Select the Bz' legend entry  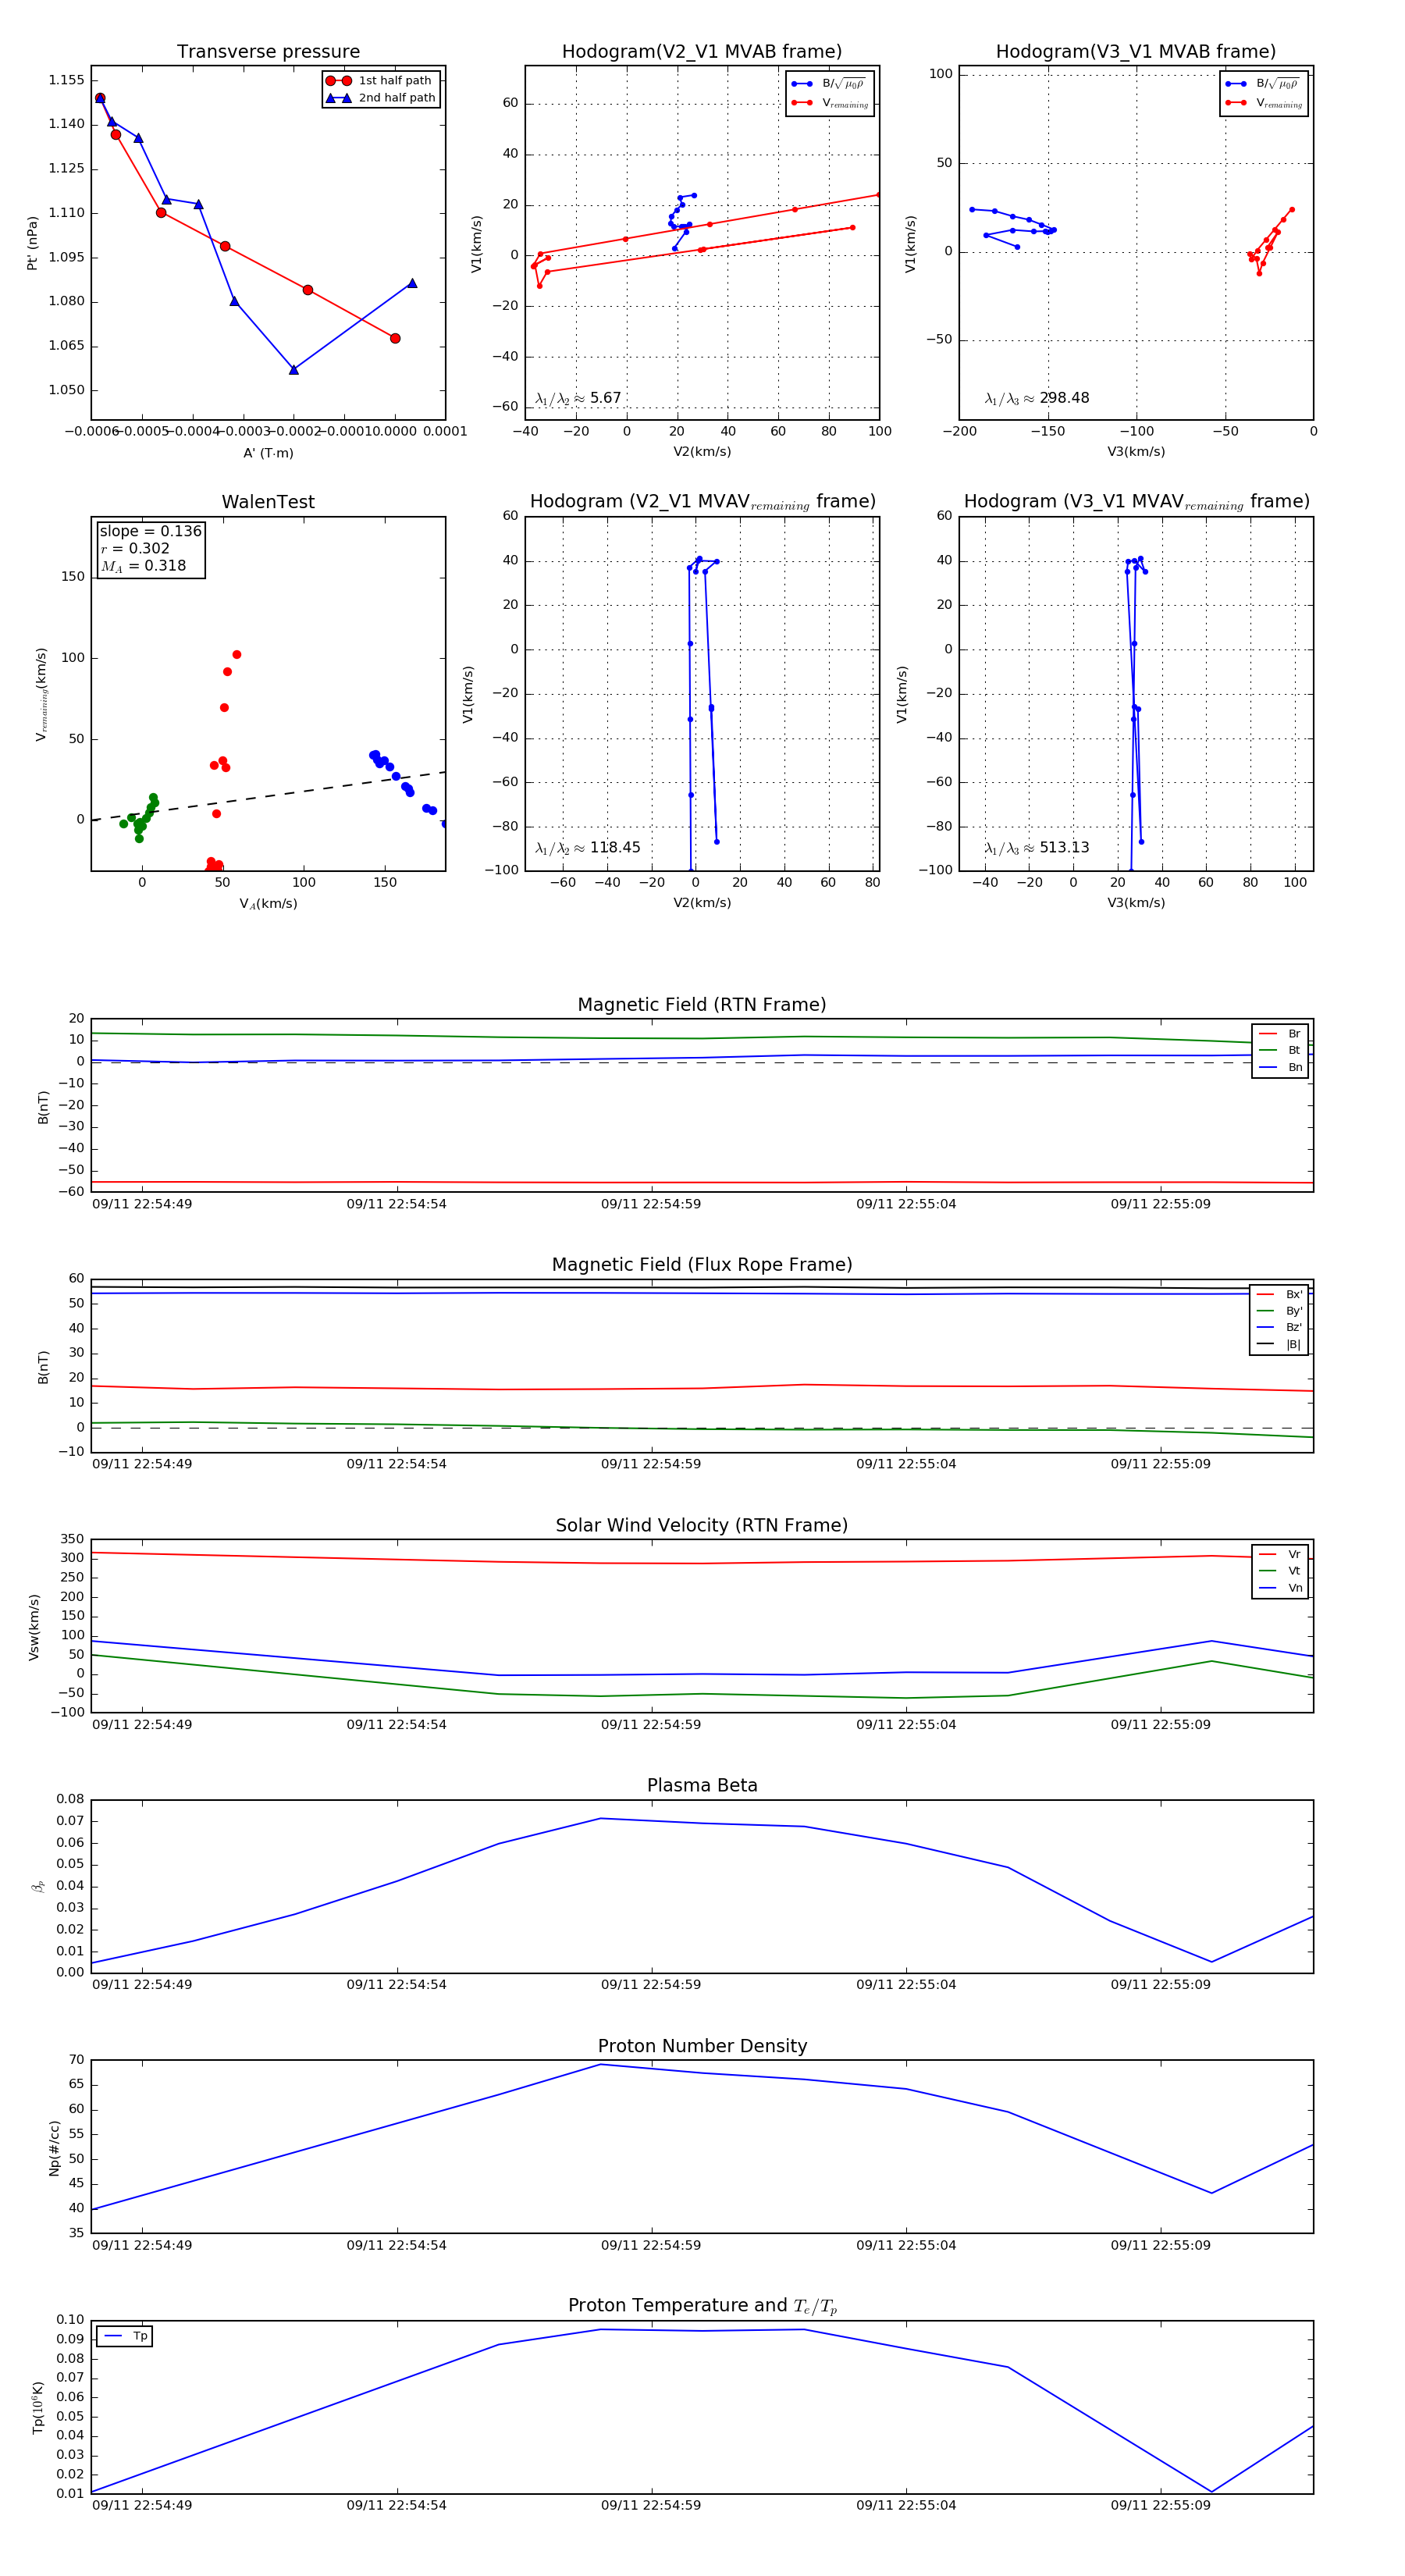point(1279,1328)
